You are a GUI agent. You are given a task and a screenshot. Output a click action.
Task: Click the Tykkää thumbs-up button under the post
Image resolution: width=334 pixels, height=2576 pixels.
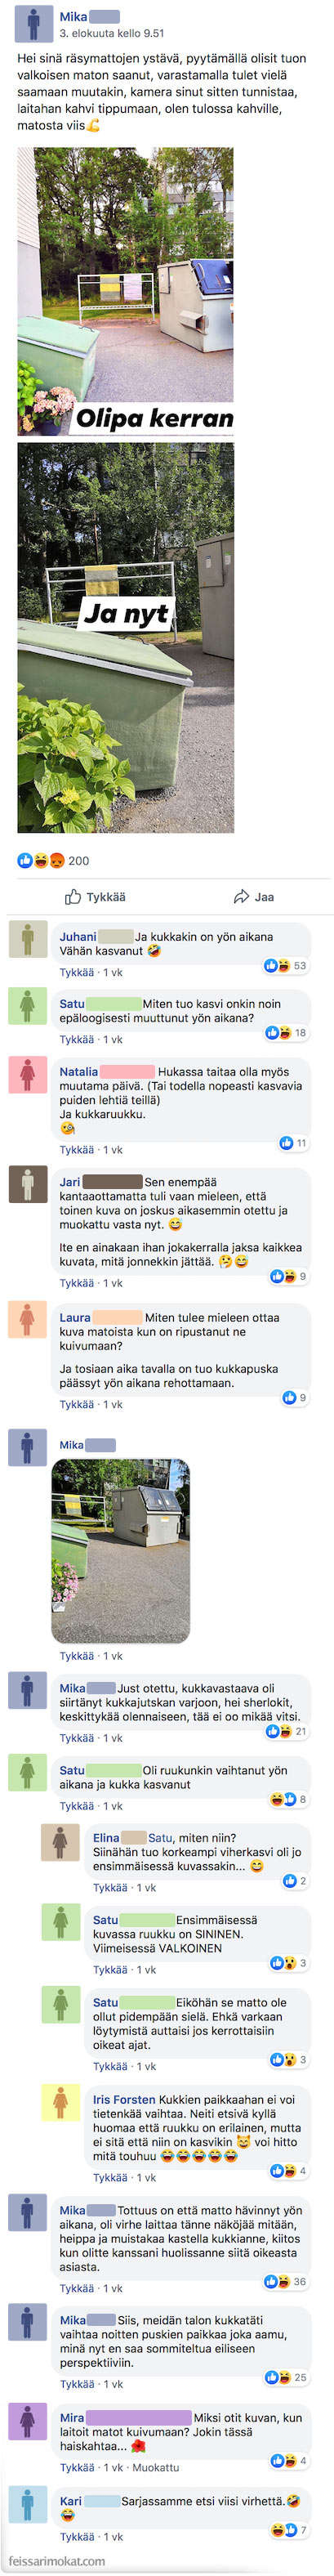[x=95, y=897]
